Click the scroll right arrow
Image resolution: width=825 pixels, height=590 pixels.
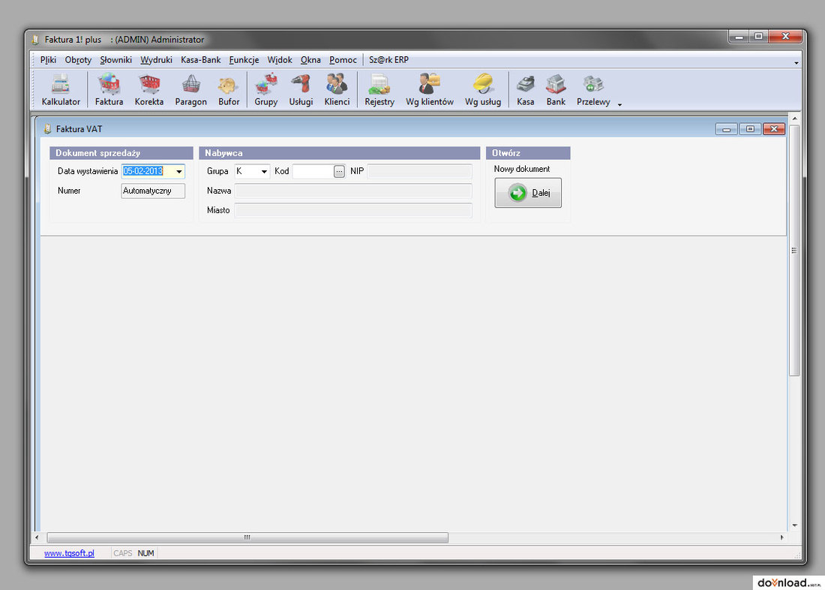pos(781,537)
